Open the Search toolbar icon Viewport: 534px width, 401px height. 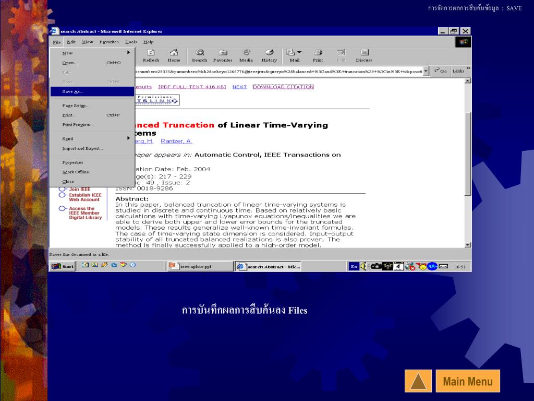199,55
